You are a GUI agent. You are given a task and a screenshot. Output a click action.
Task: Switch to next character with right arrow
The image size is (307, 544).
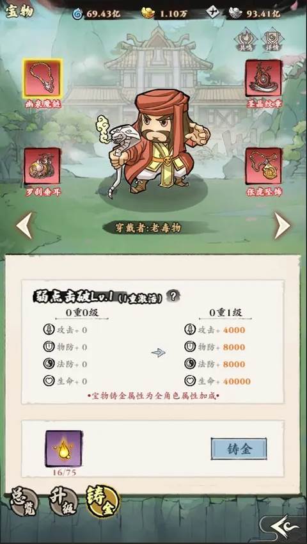pyautogui.click(x=282, y=225)
